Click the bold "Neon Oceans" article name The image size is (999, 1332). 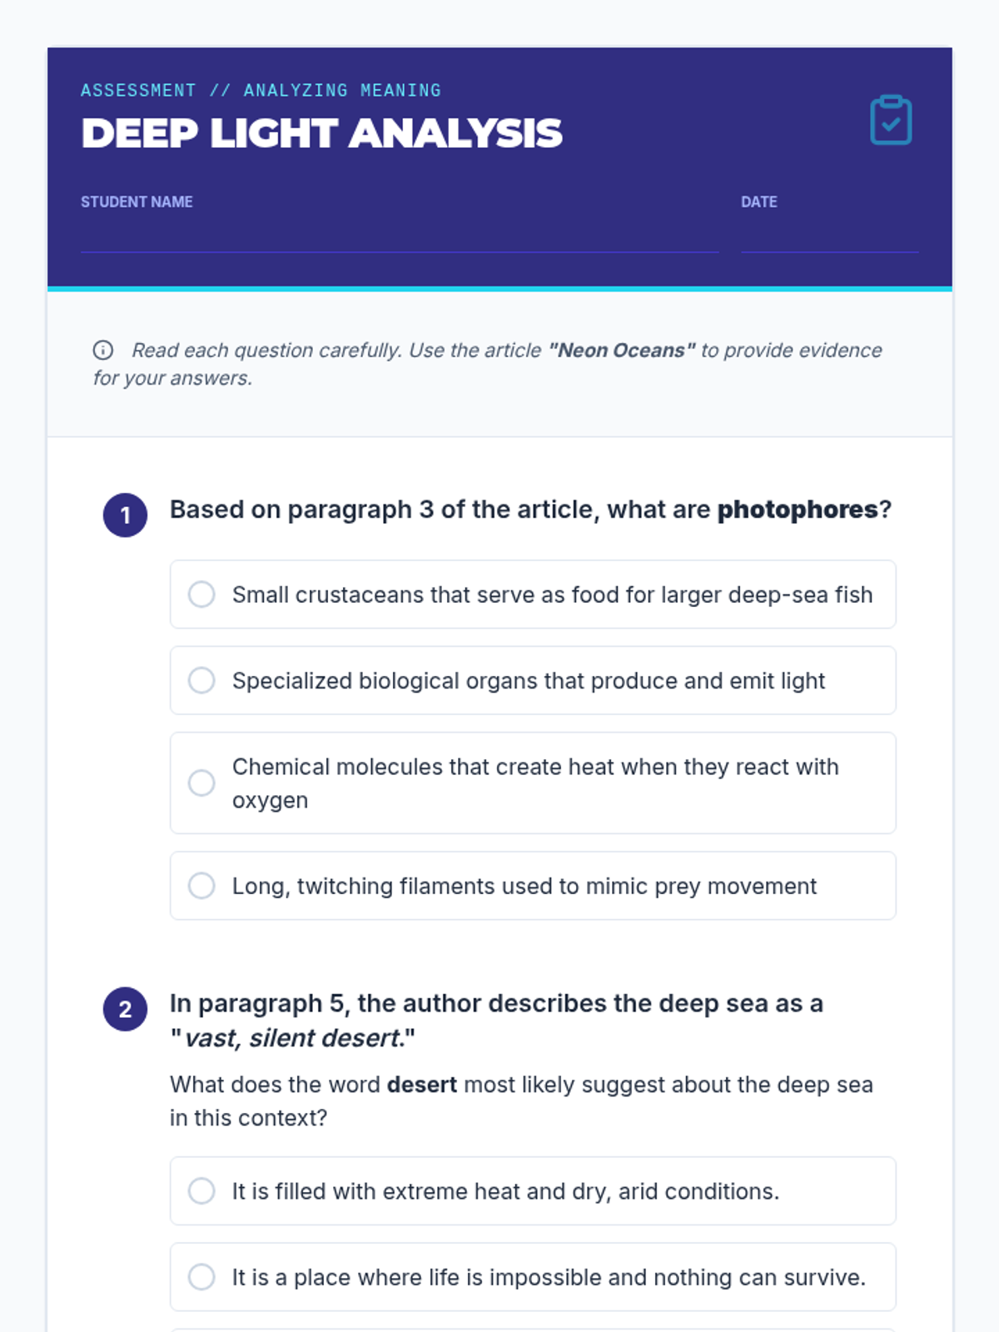click(621, 350)
